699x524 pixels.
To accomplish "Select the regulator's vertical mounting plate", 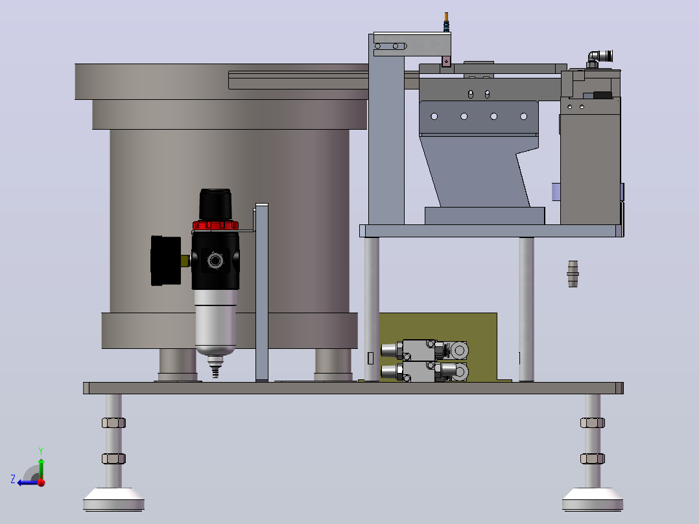I will point(262,292).
